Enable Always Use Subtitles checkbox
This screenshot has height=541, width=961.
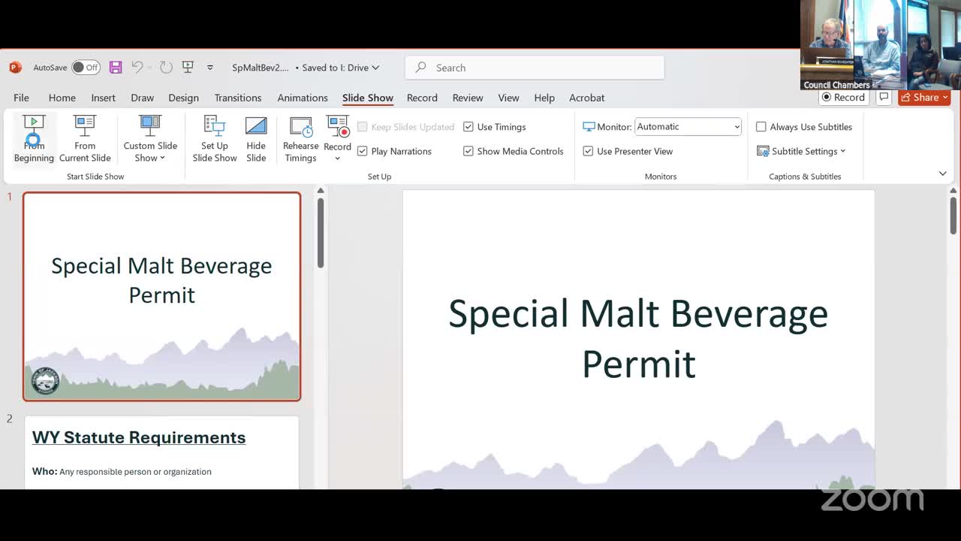[x=761, y=127]
